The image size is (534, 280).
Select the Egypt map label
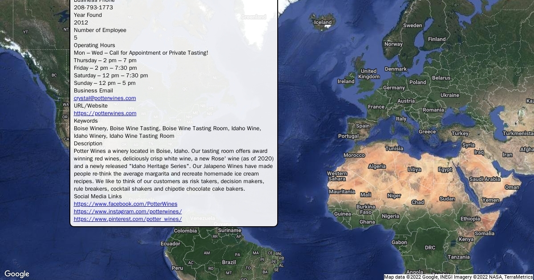click(445, 169)
